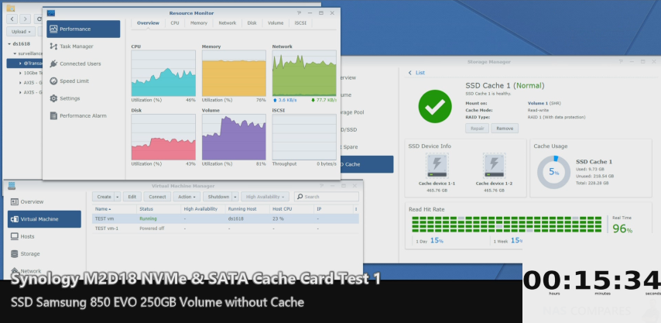The height and width of the screenshot is (323, 661).
Task: Open column options menu in VMM table
Action: coord(356,209)
